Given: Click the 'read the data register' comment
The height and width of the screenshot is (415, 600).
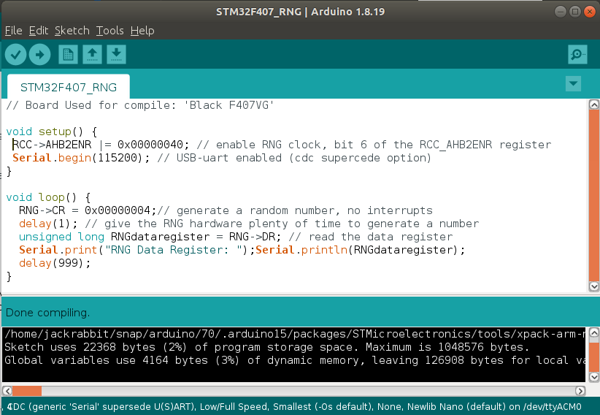Looking at the screenshot, I should (371, 237).
